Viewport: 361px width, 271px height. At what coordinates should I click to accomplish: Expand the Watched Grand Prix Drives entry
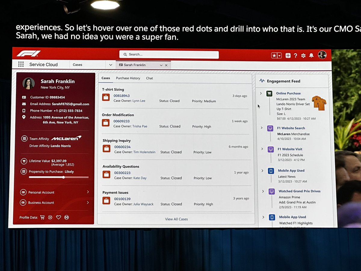pos(263,191)
